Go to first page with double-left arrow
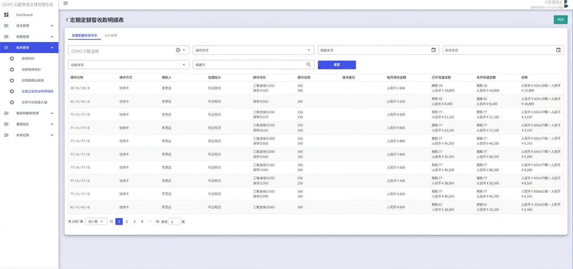The width and height of the screenshot is (573, 269). (111, 221)
